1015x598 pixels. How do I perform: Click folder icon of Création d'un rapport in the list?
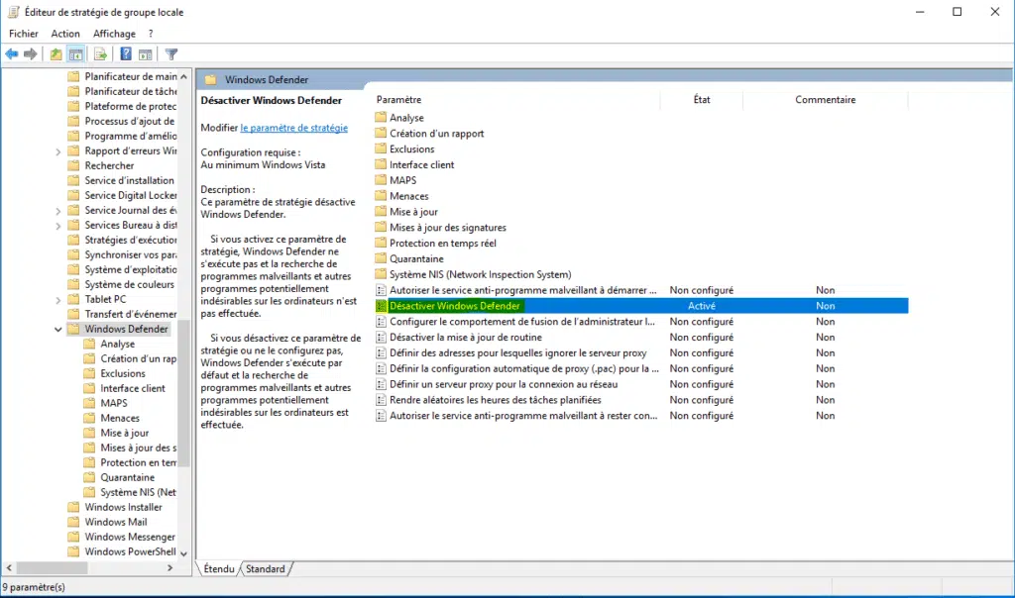(381, 133)
